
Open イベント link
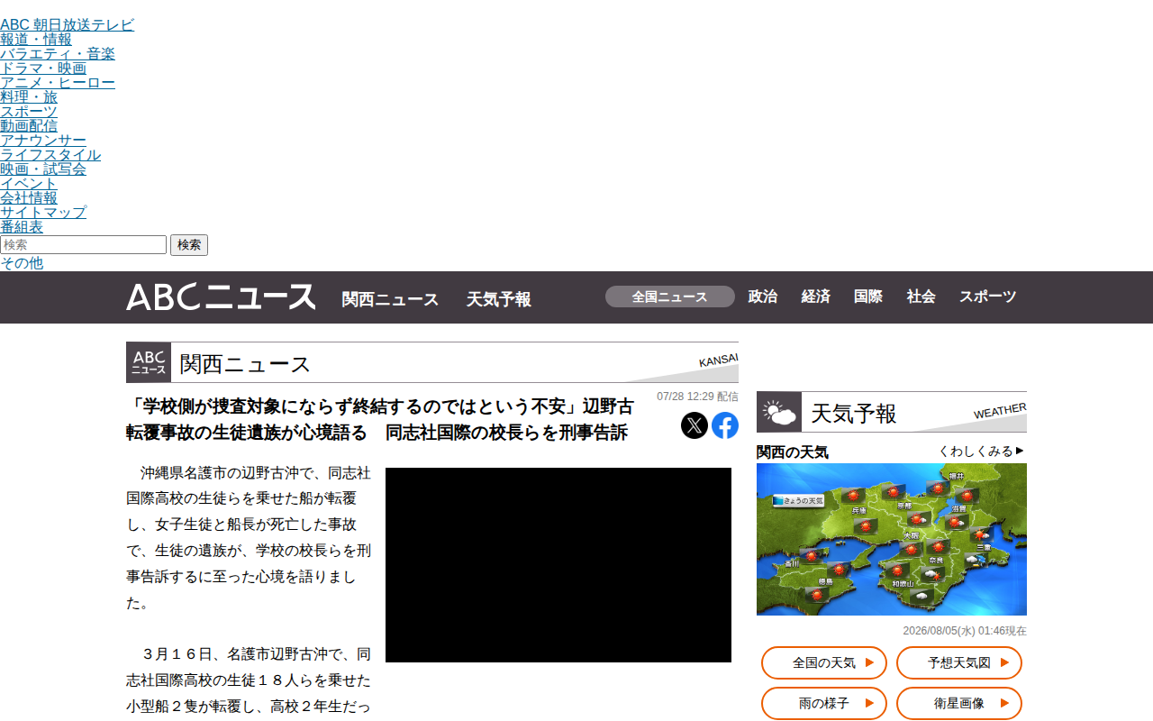pos(29,184)
